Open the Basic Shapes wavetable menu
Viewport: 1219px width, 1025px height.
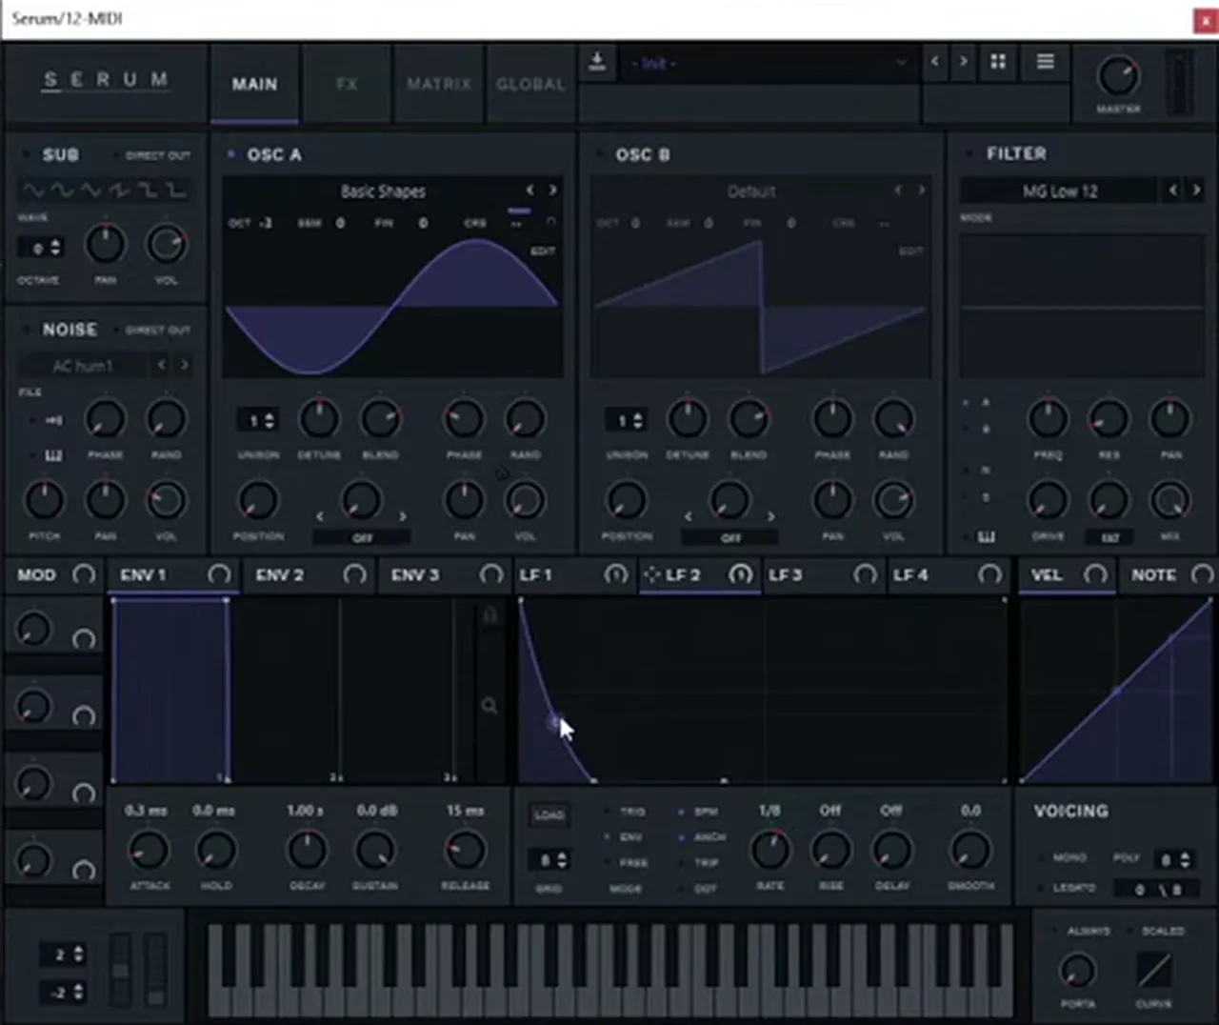[383, 191]
